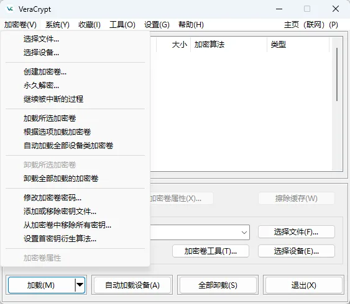Viewport: 350px width, 304px height.
Task: Select 永久解密... from the menu
Action: (75, 86)
